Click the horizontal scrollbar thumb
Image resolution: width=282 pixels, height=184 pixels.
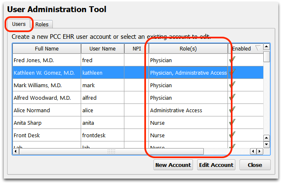coord(111,151)
